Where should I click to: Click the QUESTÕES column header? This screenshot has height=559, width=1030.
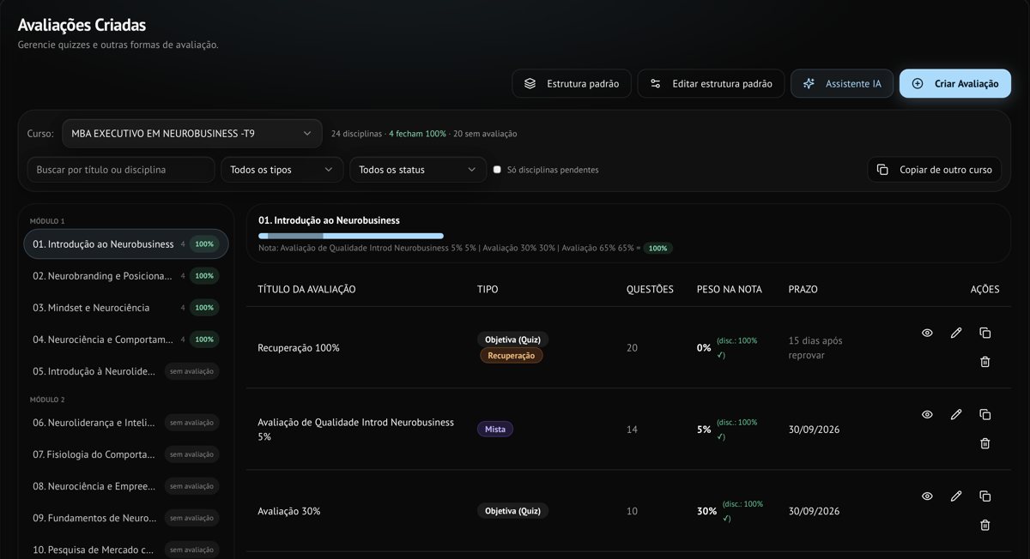tap(650, 289)
